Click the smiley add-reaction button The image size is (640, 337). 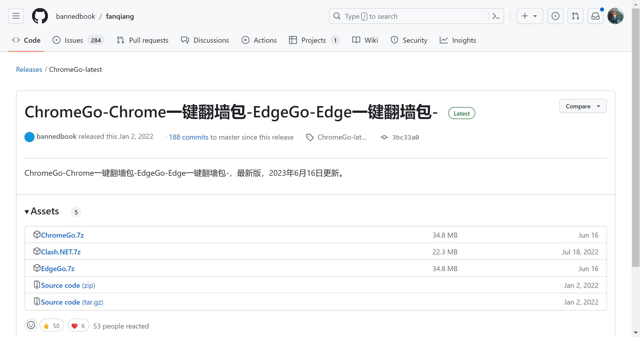[x=31, y=325]
